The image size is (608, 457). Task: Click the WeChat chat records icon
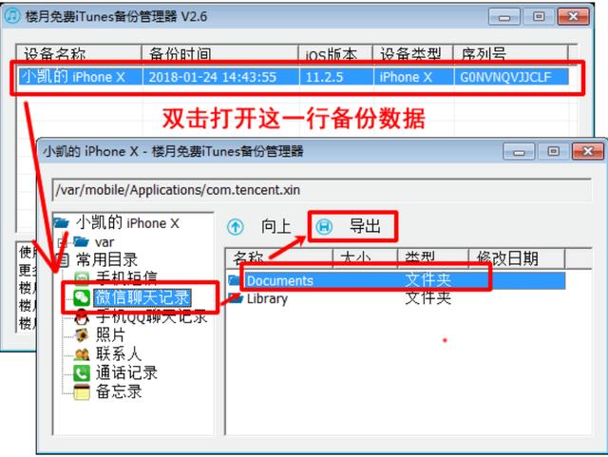[x=82, y=297]
